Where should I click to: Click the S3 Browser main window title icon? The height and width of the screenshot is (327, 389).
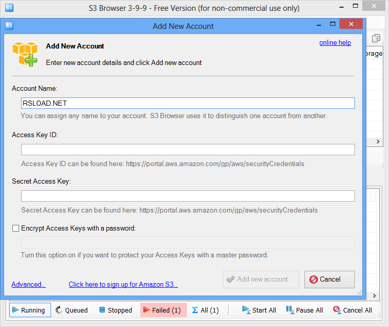pos(9,7)
